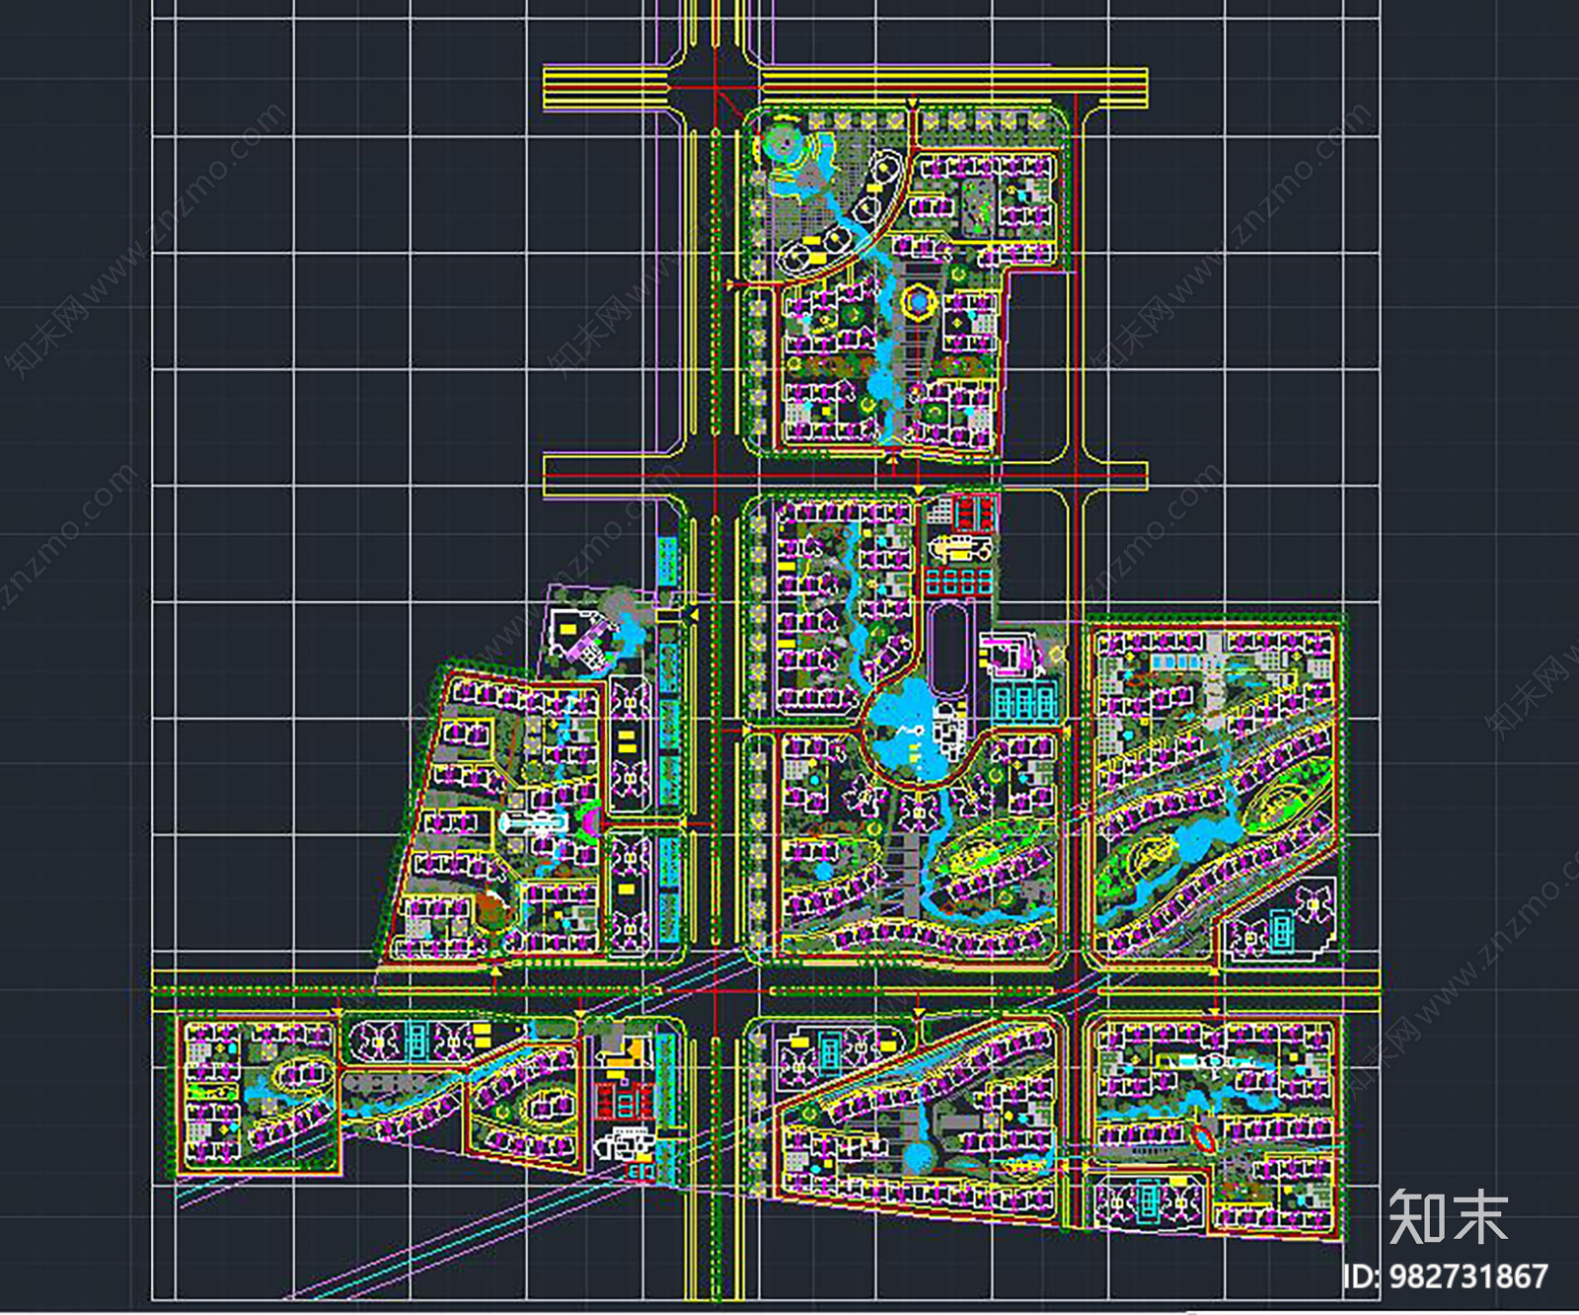Select the circular green plaza in north block
The image size is (1579, 1315).
click(787, 144)
